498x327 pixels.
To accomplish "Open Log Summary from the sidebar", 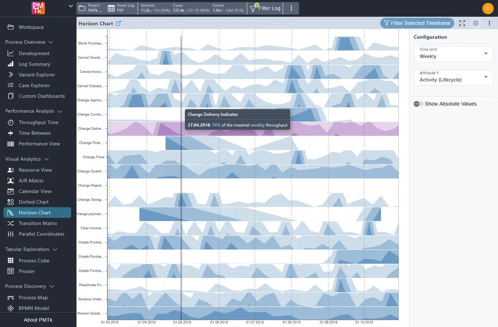I will tap(35, 64).
